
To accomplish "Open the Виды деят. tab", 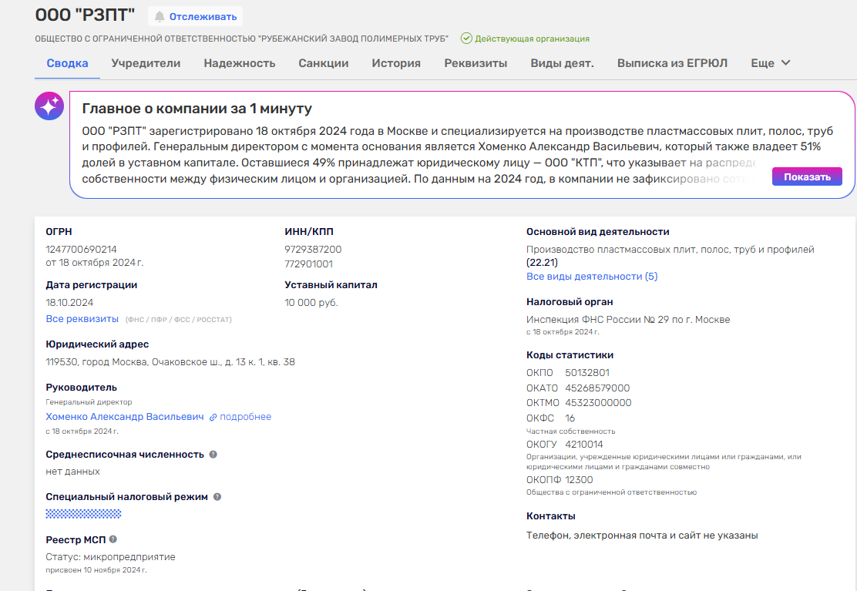I will point(562,63).
